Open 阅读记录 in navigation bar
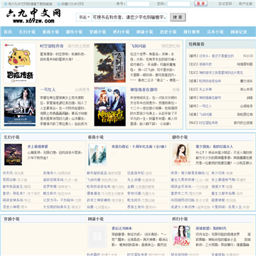Screen dimensions: 256x256 click(x=239, y=32)
